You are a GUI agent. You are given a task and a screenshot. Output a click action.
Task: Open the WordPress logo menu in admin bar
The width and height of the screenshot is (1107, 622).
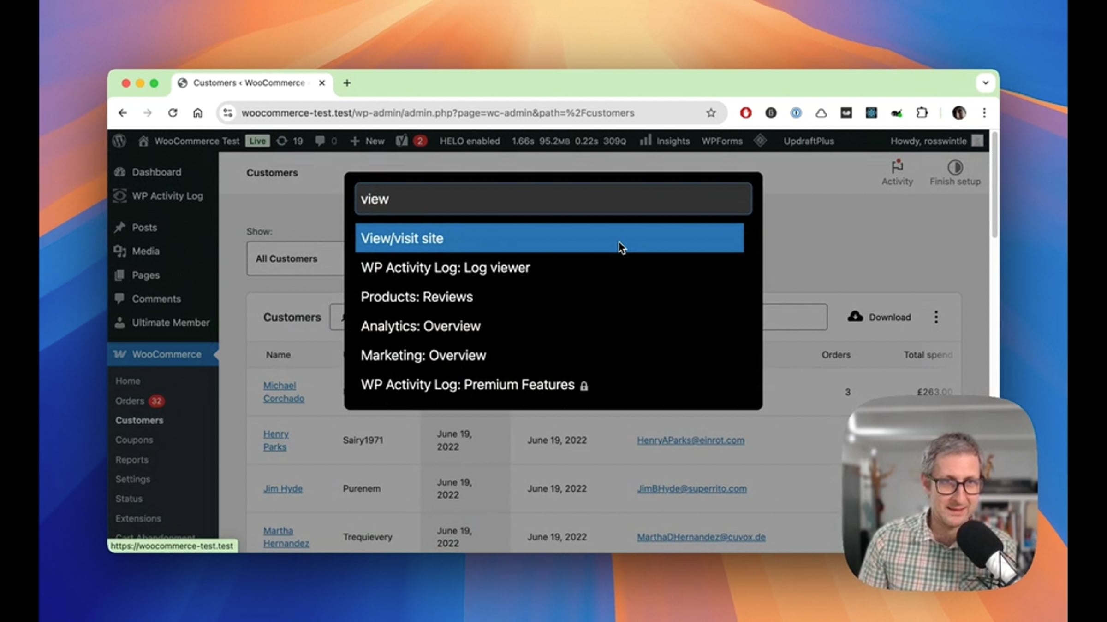tap(119, 141)
